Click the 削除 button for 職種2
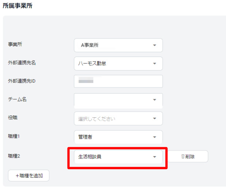This screenshot has height=189, width=226. click(x=188, y=156)
